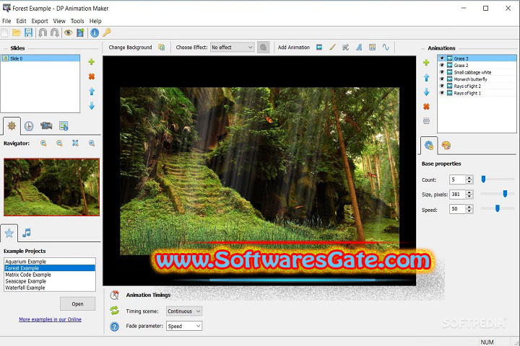
Task: Open the Edit menu
Action: click(21, 21)
